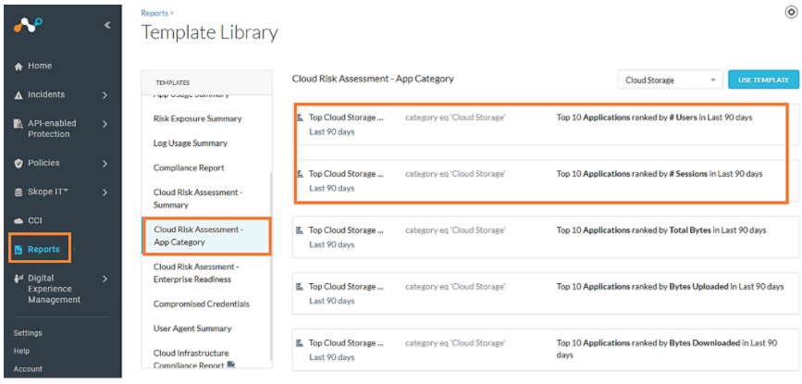Open the Cloud Storage category dropdown
This screenshot has width=802, height=384.
(670, 81)
